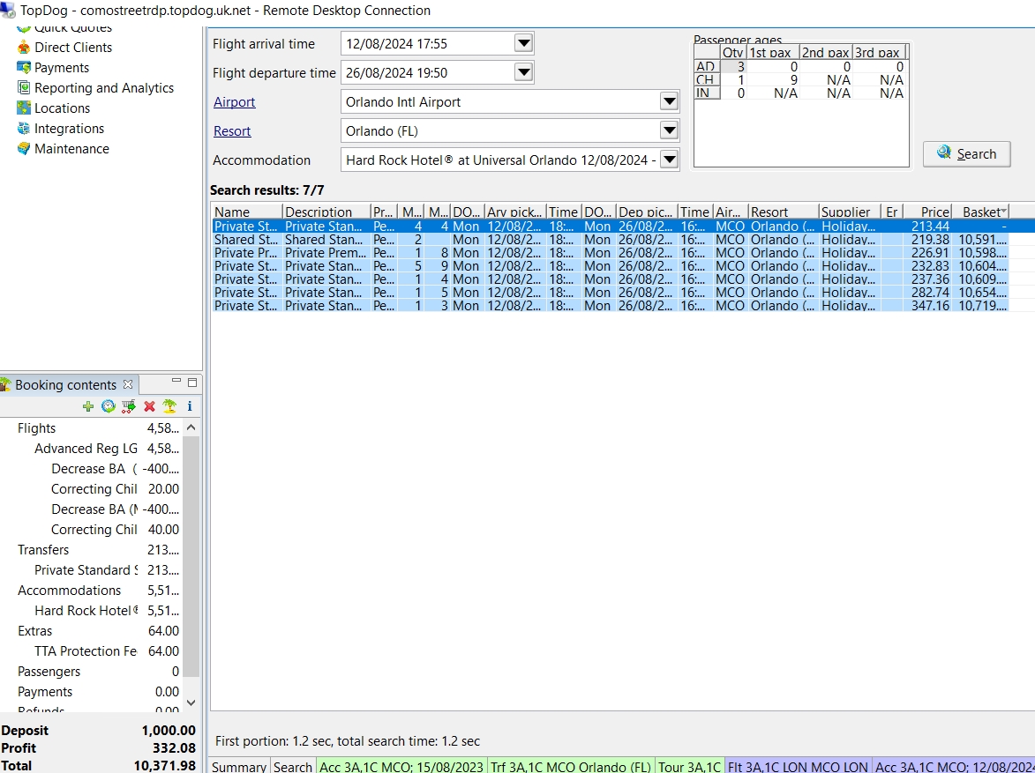The width and height of the screenshot is (1035, 773).
Task: Click the shopping cart arrow icon
Action: (129, 406)
